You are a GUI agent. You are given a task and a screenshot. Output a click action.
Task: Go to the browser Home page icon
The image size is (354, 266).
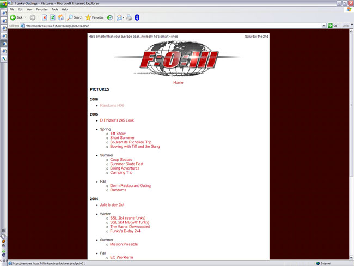[60, 17]
